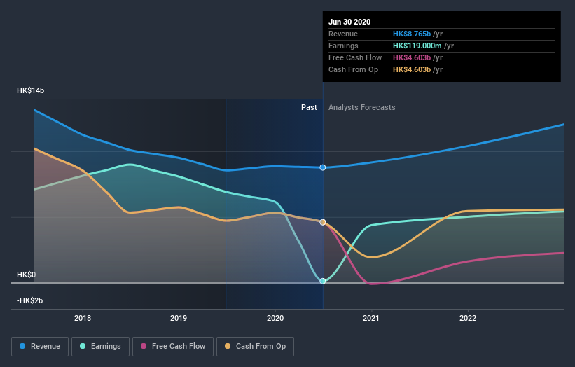This screenshot has width=575, height=367.
Task: Click the Cash From Op row's HK$4.603b value
Action: click(412, 69)
